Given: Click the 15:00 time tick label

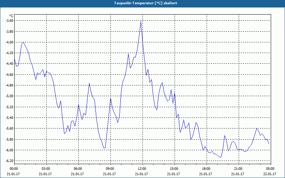Looking at the screenshot, I should click(175, 169).
